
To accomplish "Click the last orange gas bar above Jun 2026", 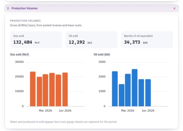I will (65, 90).
